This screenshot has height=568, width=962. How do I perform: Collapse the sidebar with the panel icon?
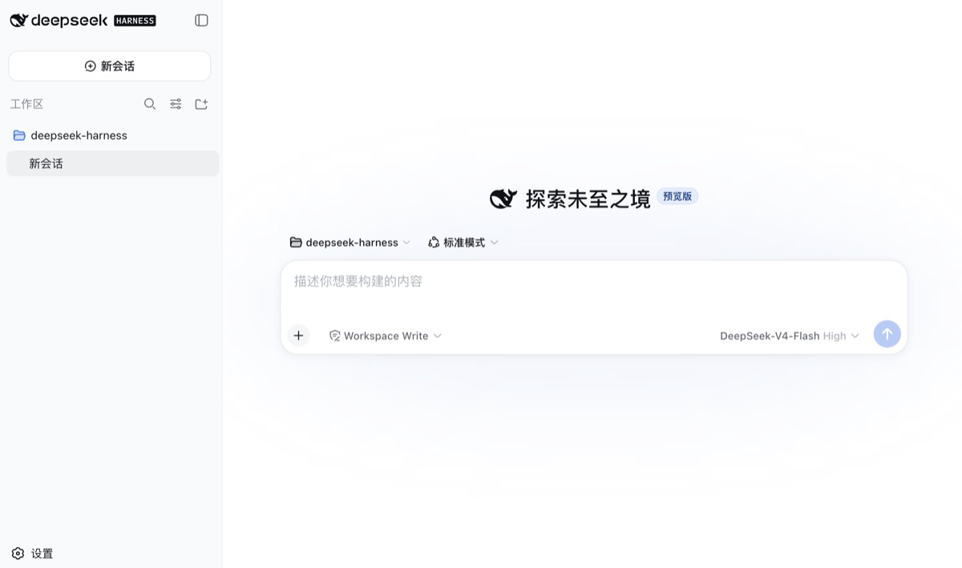tap(201, 21)
